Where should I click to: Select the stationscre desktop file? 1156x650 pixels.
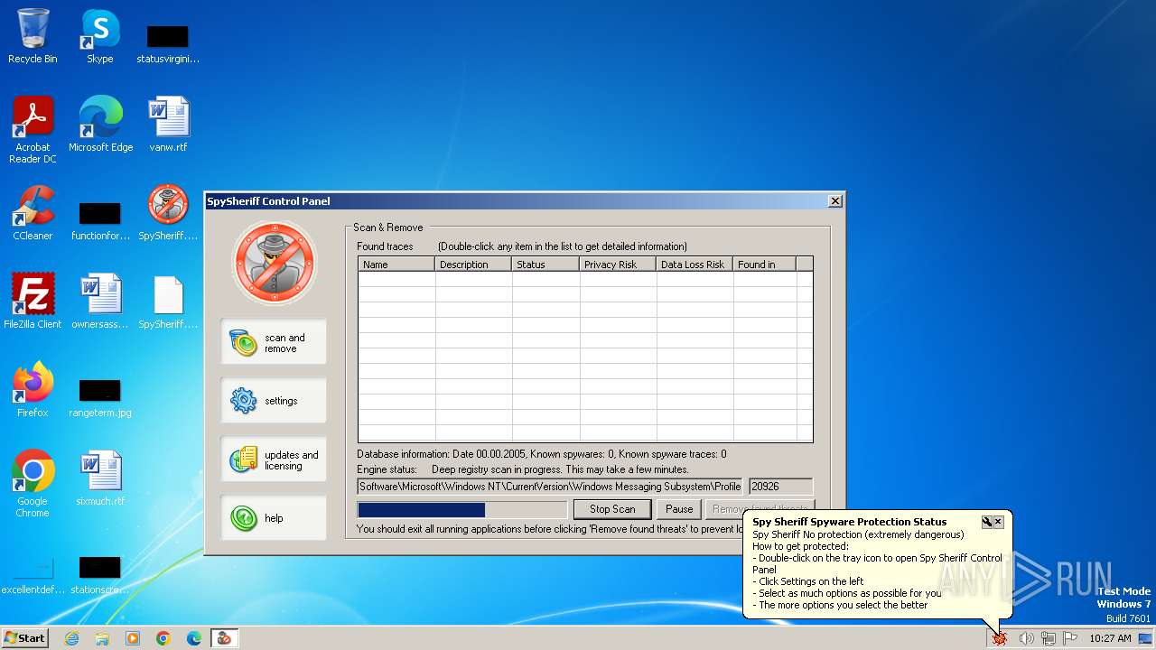pyautogui.click(x=100, y=575)
